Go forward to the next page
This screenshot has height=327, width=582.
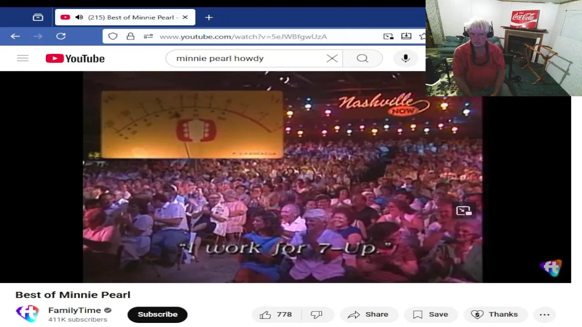click(38, 36)
